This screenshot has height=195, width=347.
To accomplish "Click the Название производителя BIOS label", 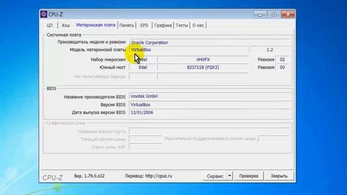I will [95, 97].
